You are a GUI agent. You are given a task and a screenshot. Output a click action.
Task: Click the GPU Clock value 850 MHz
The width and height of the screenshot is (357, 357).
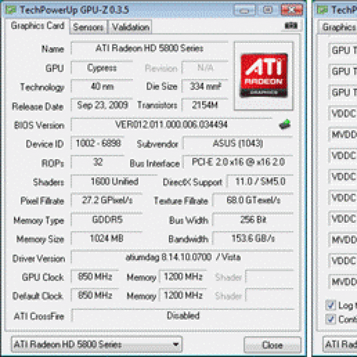point(95,276)
